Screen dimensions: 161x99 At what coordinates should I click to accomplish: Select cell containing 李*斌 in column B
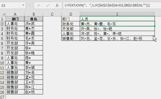click(34, 68)
